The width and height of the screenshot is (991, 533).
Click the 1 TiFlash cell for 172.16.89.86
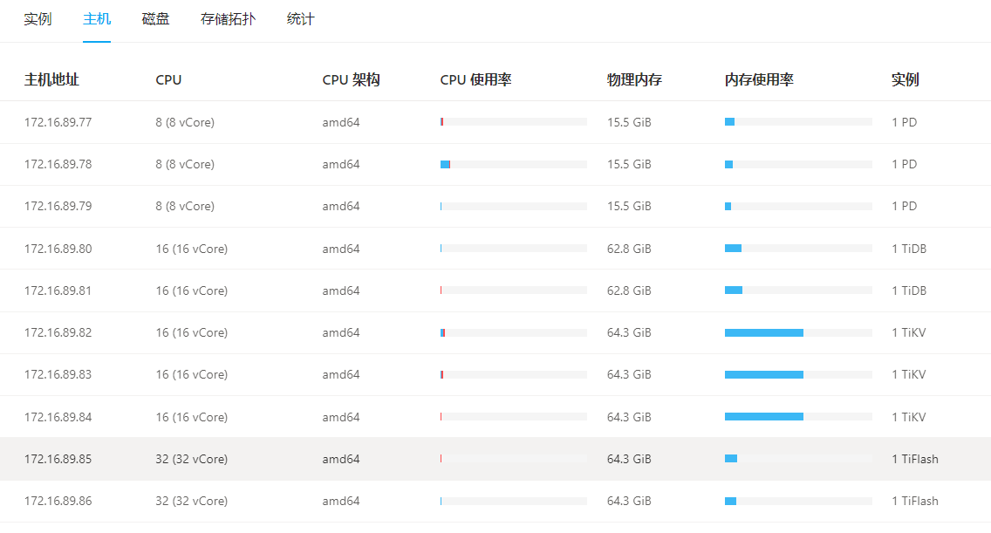(x=915, y=501)
